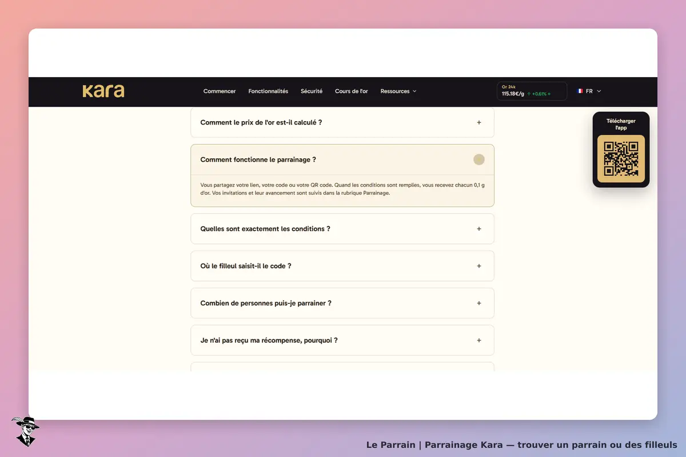The width and height of the screenshot is (686, 457).
Task: Click the plus icon beside the conditions question
Action: click(479, 228)
